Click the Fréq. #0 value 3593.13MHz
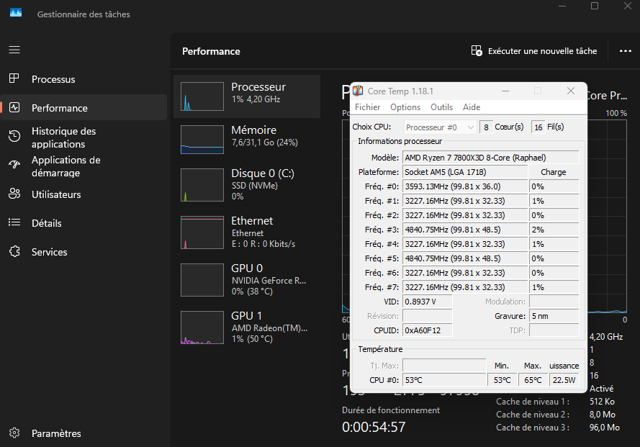This screenshot has height=447, width=640. tap(465, 186)
